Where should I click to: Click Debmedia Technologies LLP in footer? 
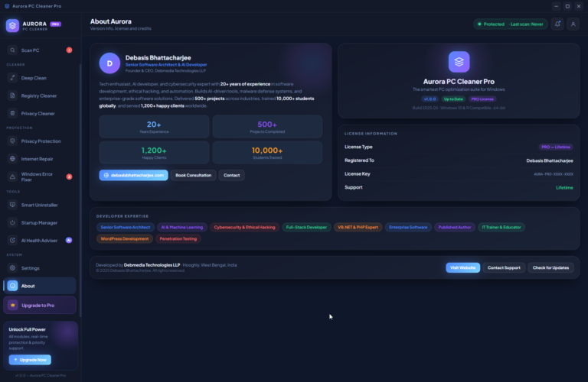click(152, 265)
